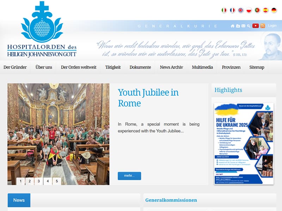Switch site language using the Italian flag icon
This screenshot has height=211, width=282.
pyautogui.click(x=224, y=10)
